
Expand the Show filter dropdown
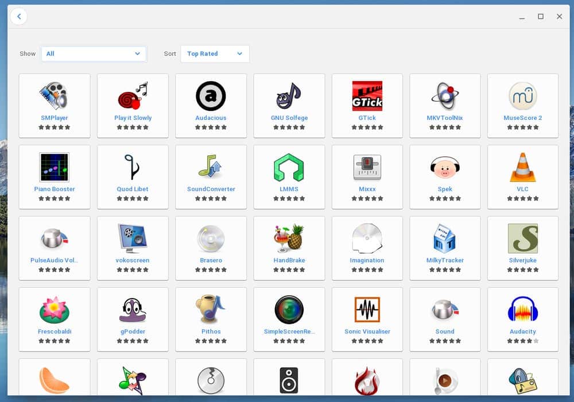(94, 54)
